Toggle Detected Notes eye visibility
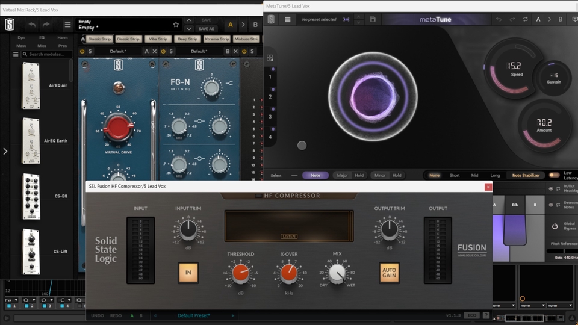 point(551,205)
